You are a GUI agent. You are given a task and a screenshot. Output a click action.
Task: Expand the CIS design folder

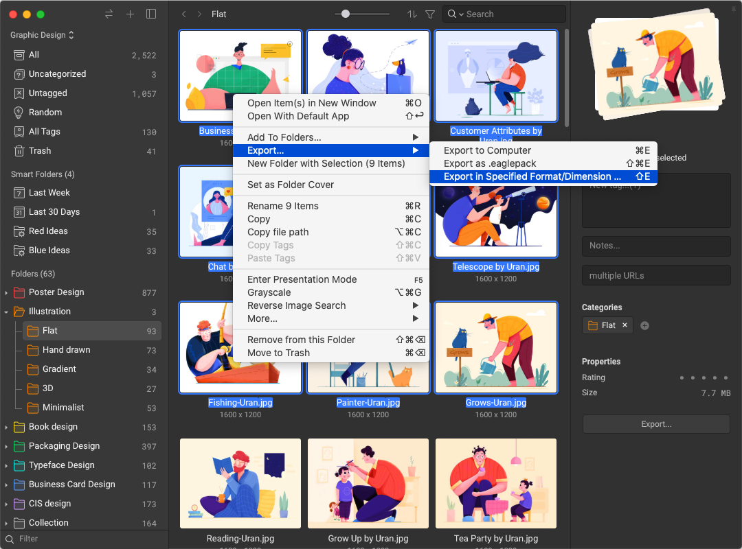click(x=6, y=504)
